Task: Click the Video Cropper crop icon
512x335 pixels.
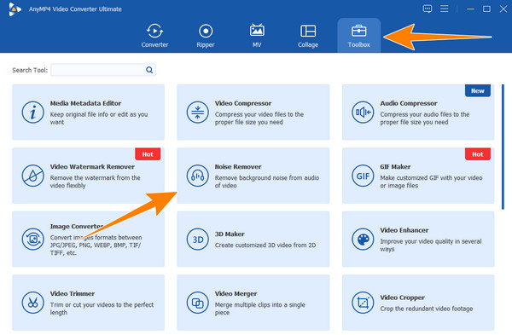Action: (363, 303)
